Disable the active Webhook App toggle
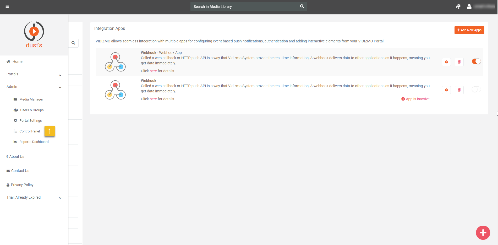This screenshot has width=498, height=245. coord(476,61)
